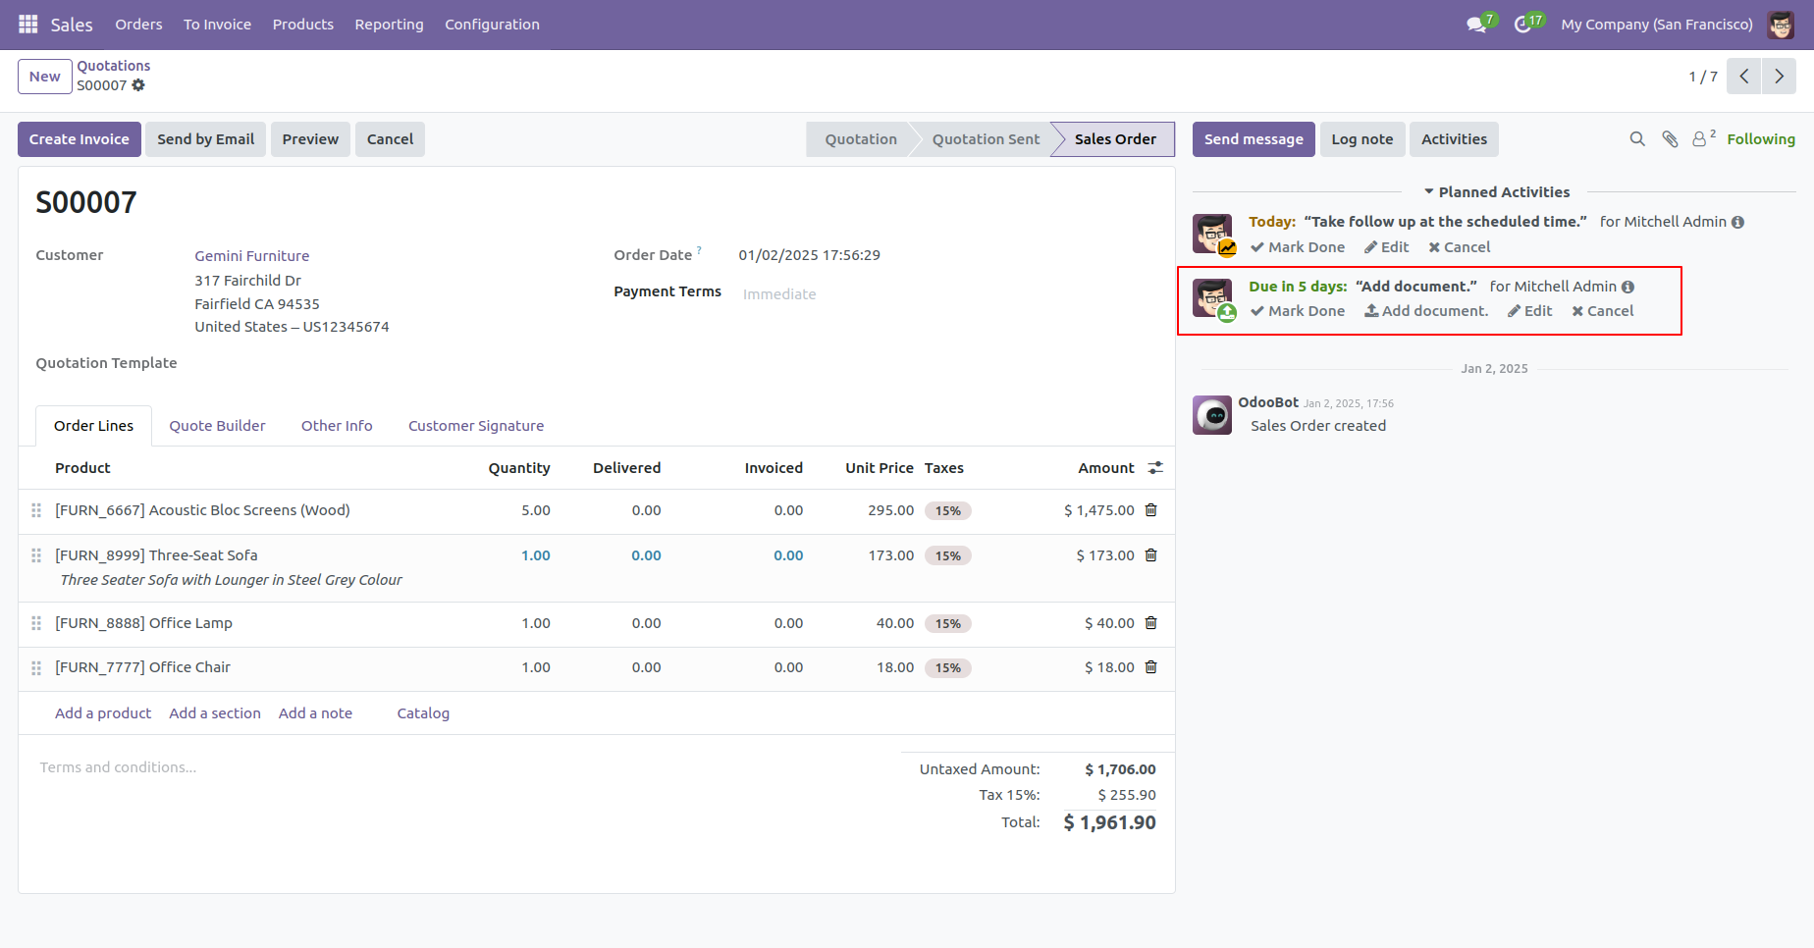Go to next record with right arrow
The height and width of the screenshot is (948, 1814).
(1779, 76)
